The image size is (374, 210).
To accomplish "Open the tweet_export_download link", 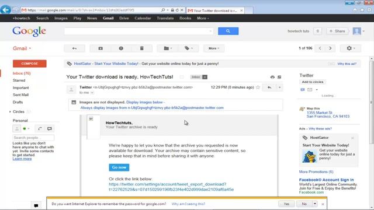I will pyautogui.click(x=171, y=187).
